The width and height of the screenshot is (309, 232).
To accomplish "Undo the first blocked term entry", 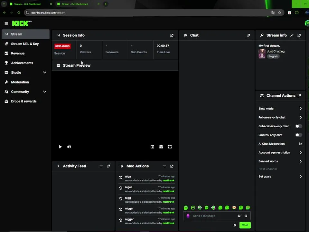I will pyautogui.click(x=121, y=178).
